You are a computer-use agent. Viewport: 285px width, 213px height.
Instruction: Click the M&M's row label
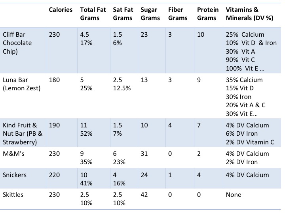click(x=15, y=154)
